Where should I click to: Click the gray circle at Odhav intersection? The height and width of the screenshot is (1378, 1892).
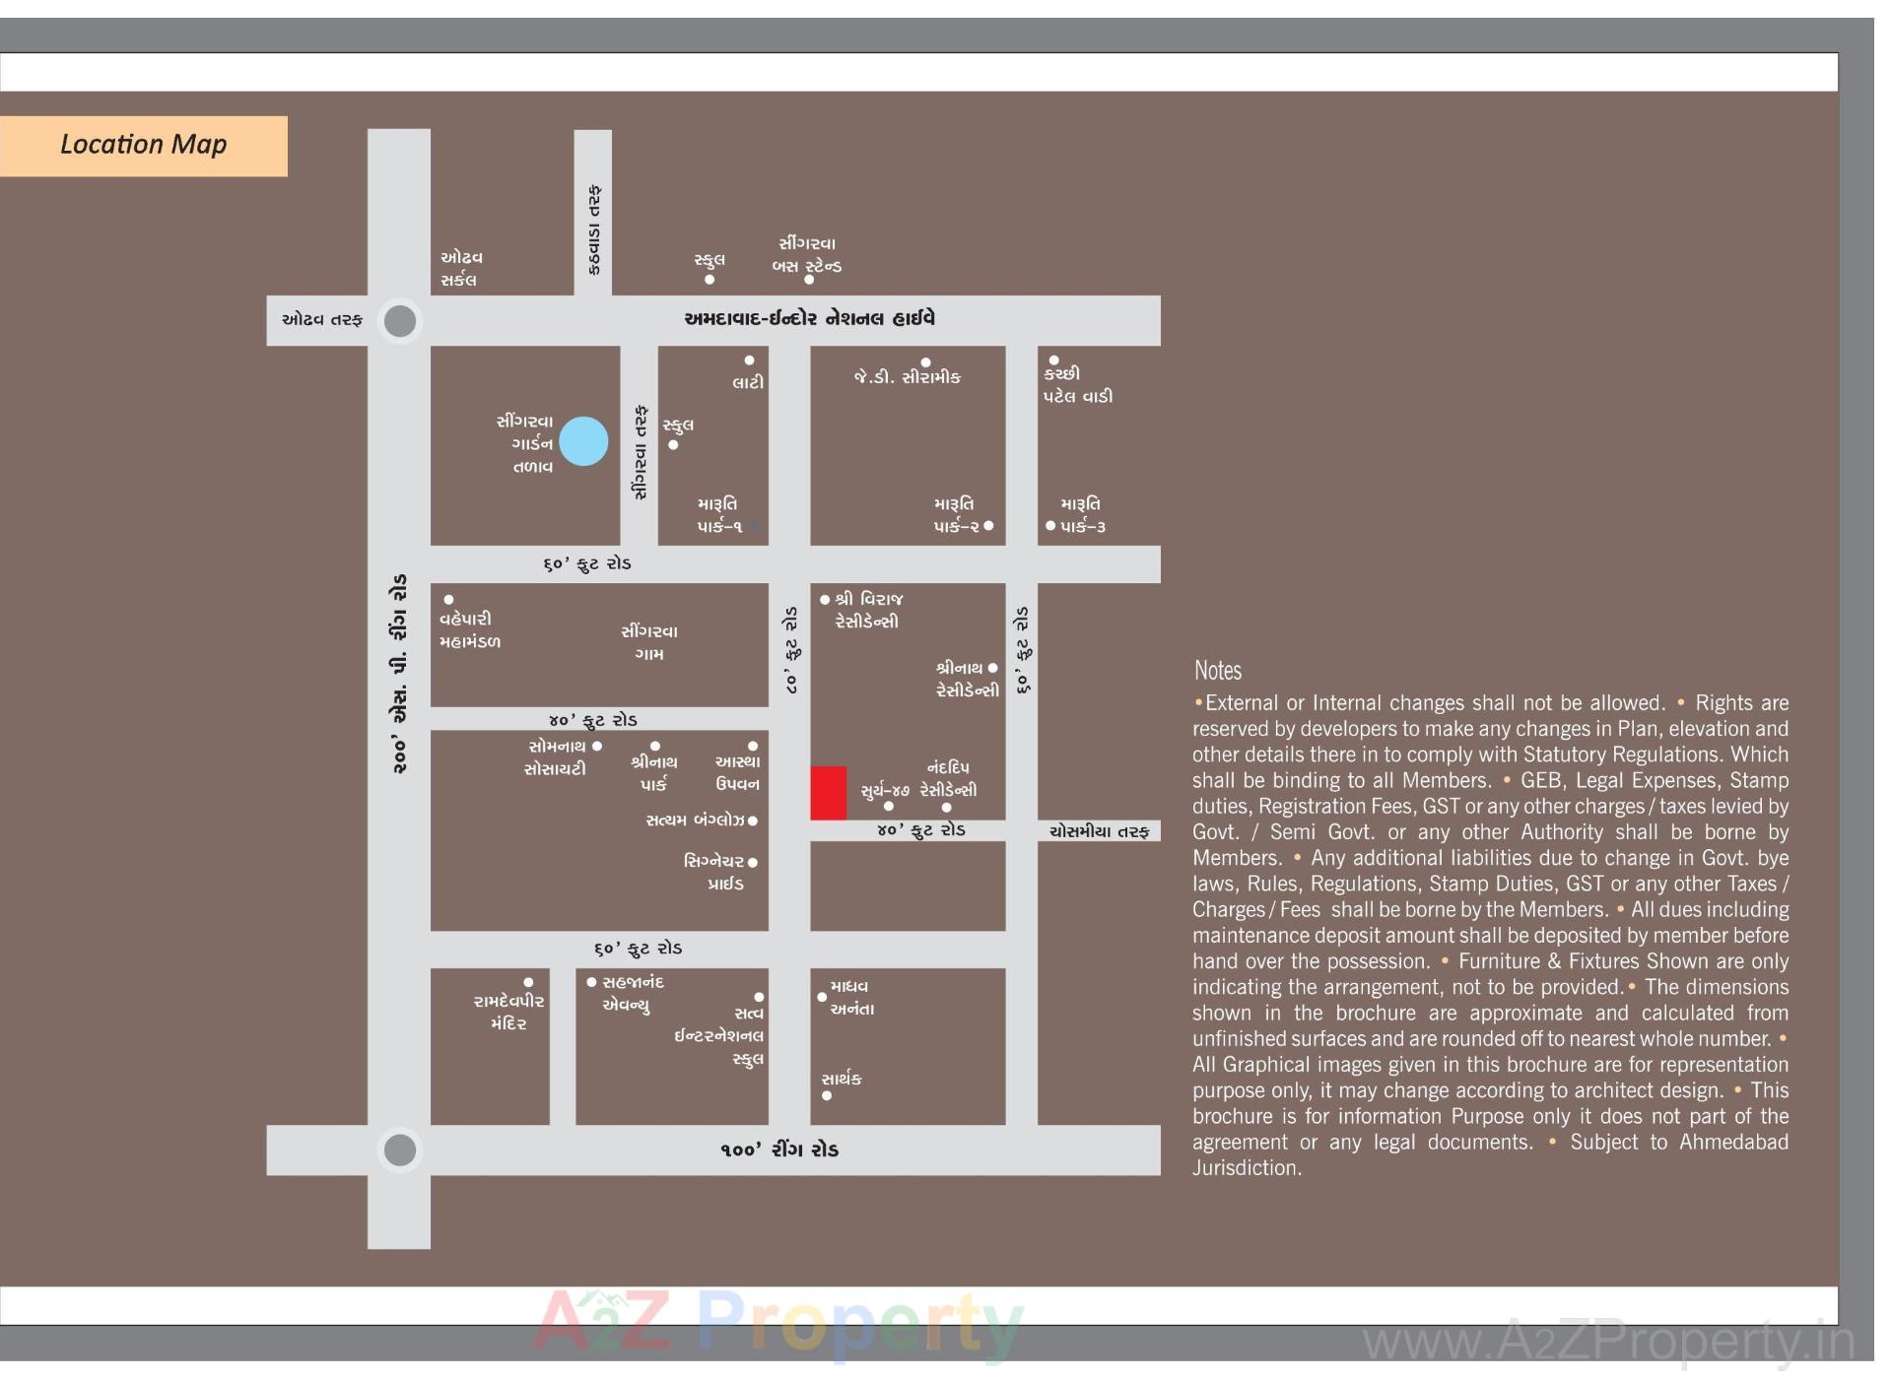coord(399,322)
